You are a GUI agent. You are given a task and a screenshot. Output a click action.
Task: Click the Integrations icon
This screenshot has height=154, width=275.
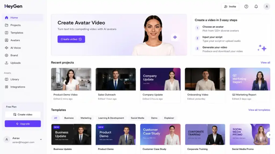(6, 87)
